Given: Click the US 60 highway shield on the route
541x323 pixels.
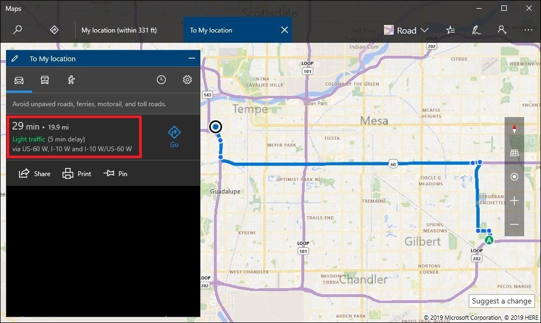Looking at the screenshot, I should tap(393, 164).
